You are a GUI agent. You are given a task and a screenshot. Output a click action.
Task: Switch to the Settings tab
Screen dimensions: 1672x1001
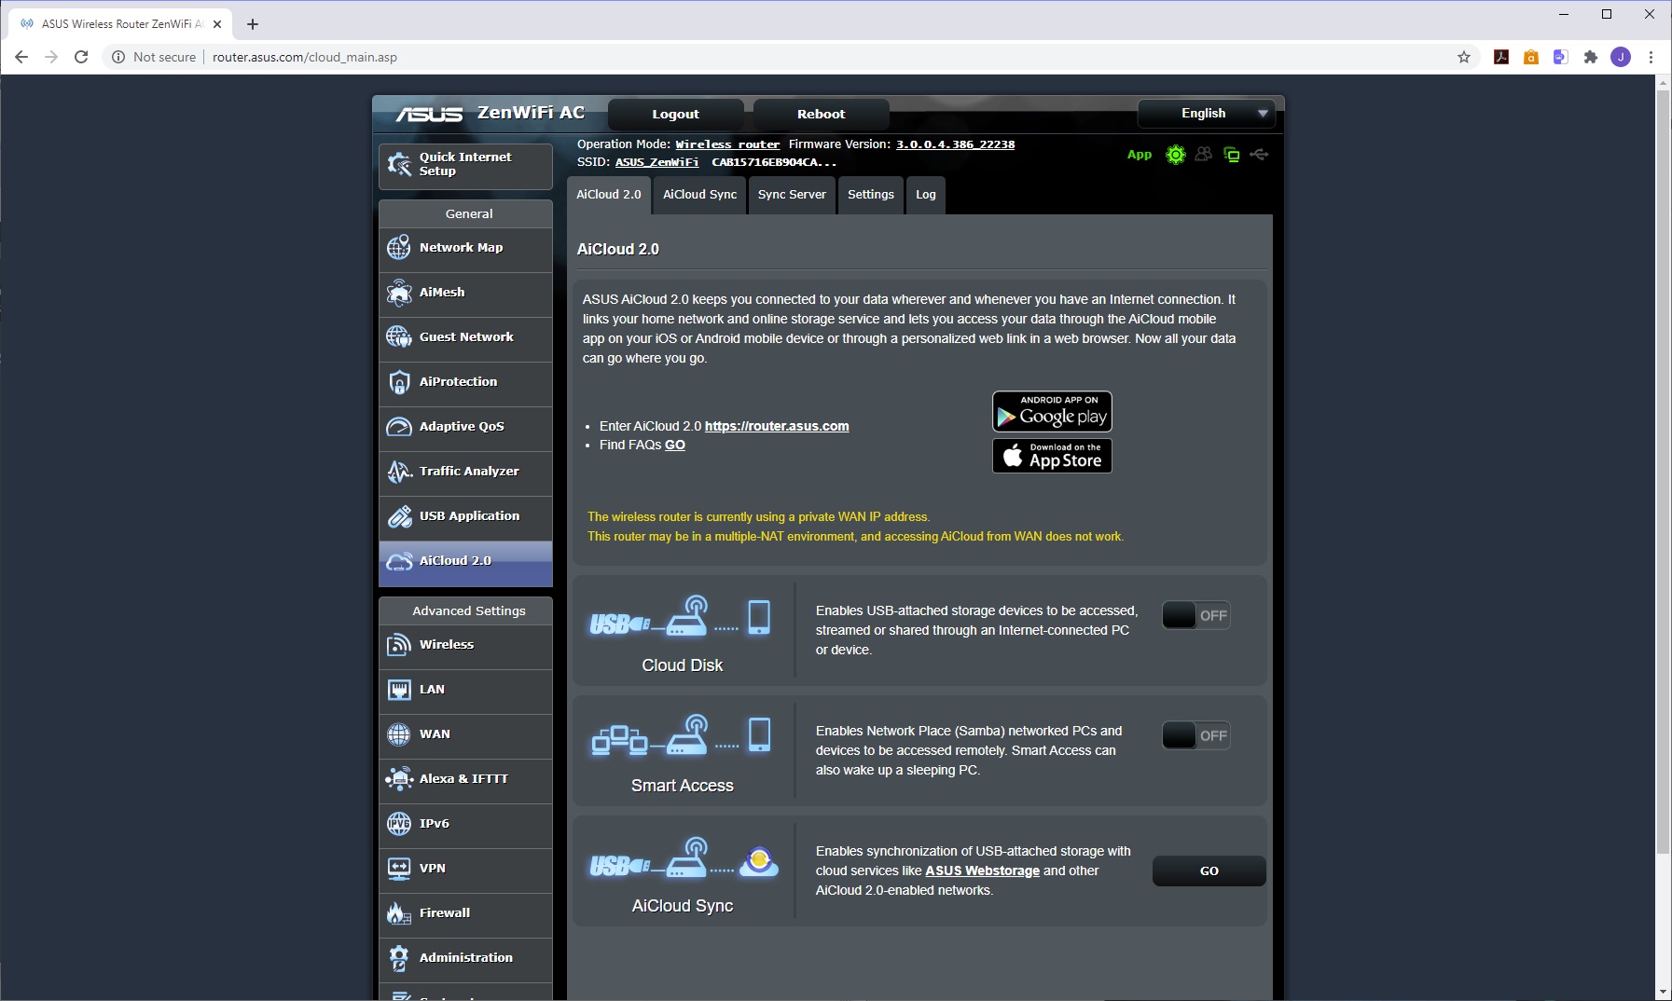(871, 195)
